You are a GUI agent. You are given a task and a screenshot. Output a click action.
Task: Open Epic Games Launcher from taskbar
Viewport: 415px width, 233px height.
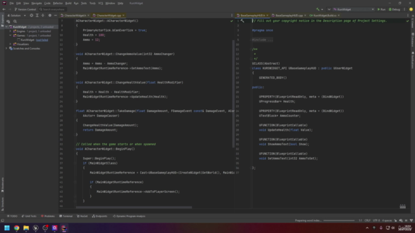[36, 228]
